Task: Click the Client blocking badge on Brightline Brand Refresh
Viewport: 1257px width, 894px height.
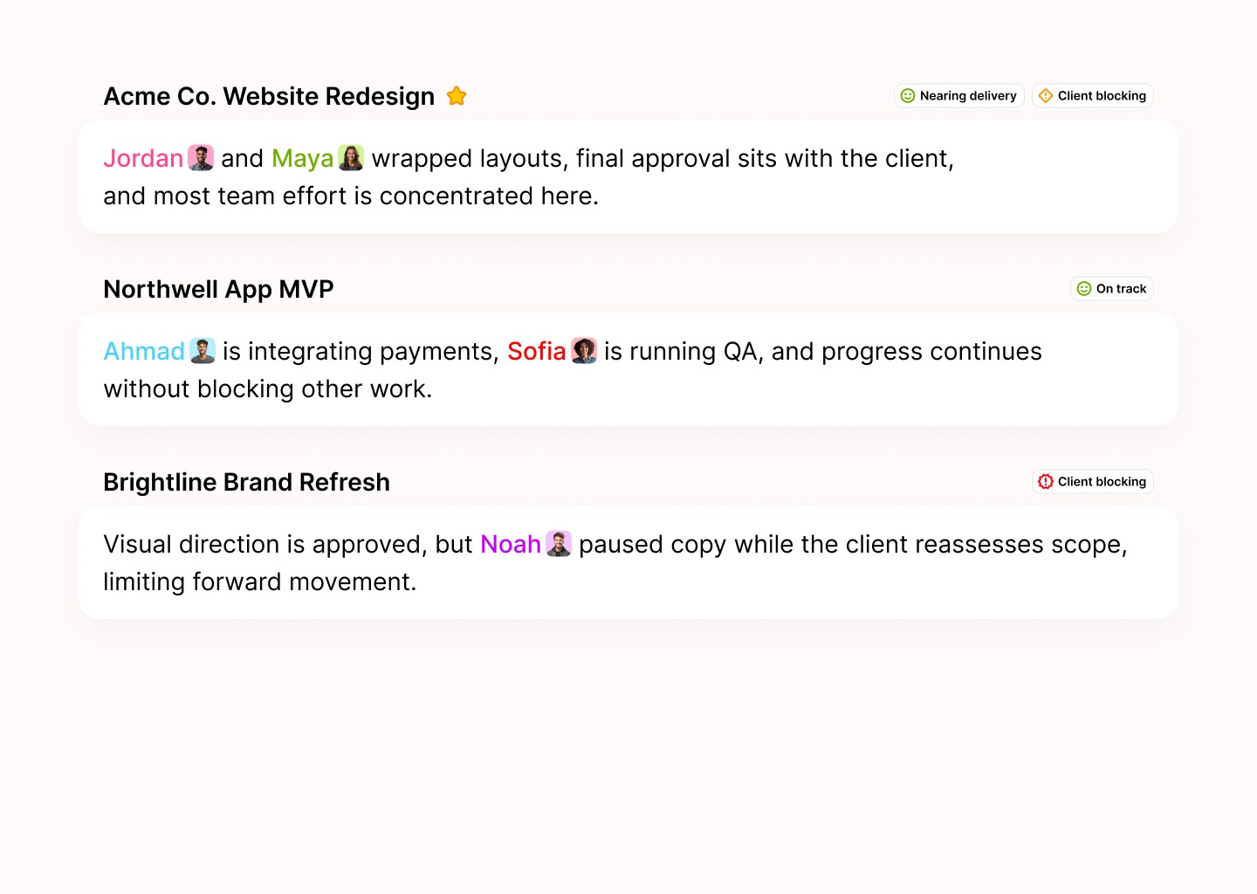Action: click(1092, 481)
